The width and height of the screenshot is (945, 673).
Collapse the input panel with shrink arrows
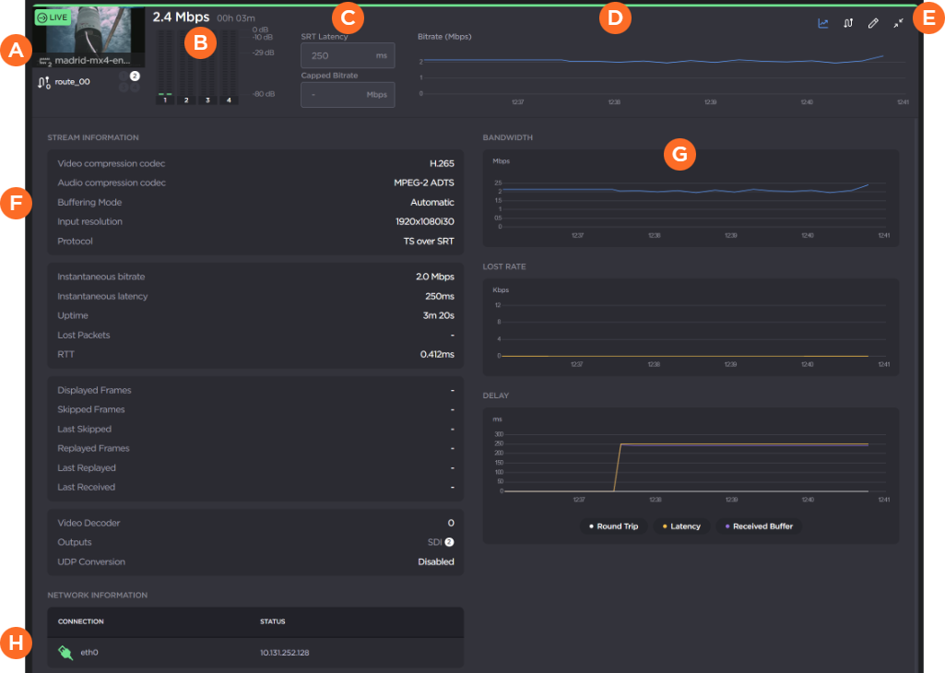point(898,23)
